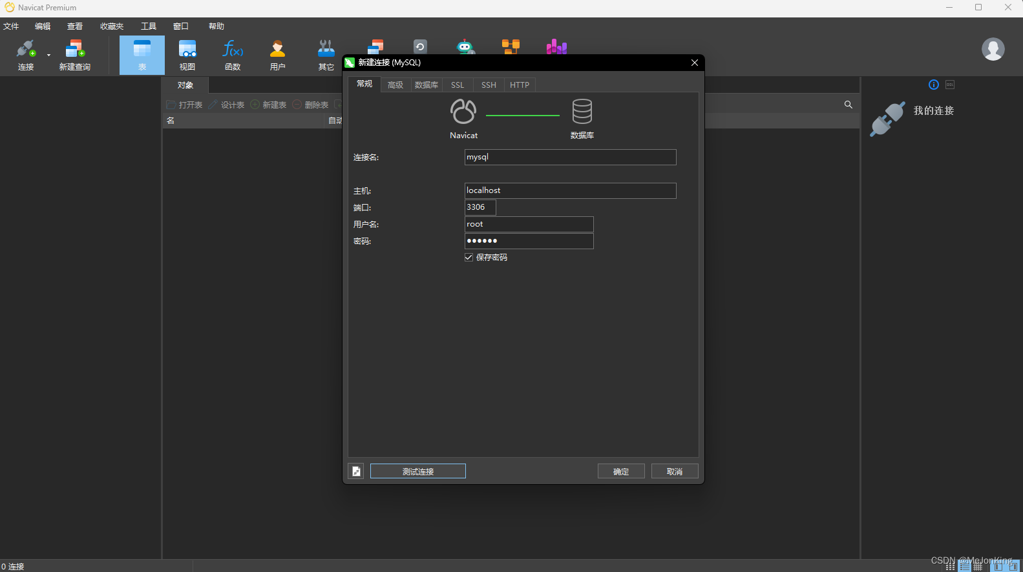The width and height of the screenshot is (1023, 572).
Task: Open the 收藏夹 menu
Action: point(112,26)
